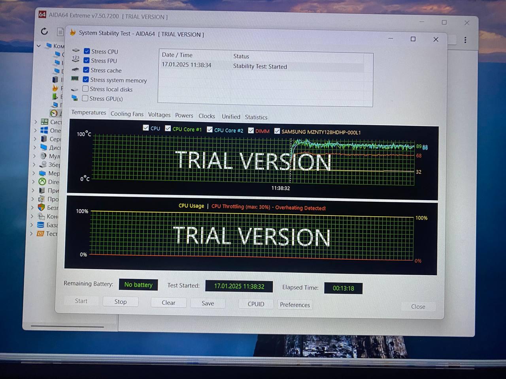
Task: Click the blue database icon of the База tree item
Action: point(40,225)
